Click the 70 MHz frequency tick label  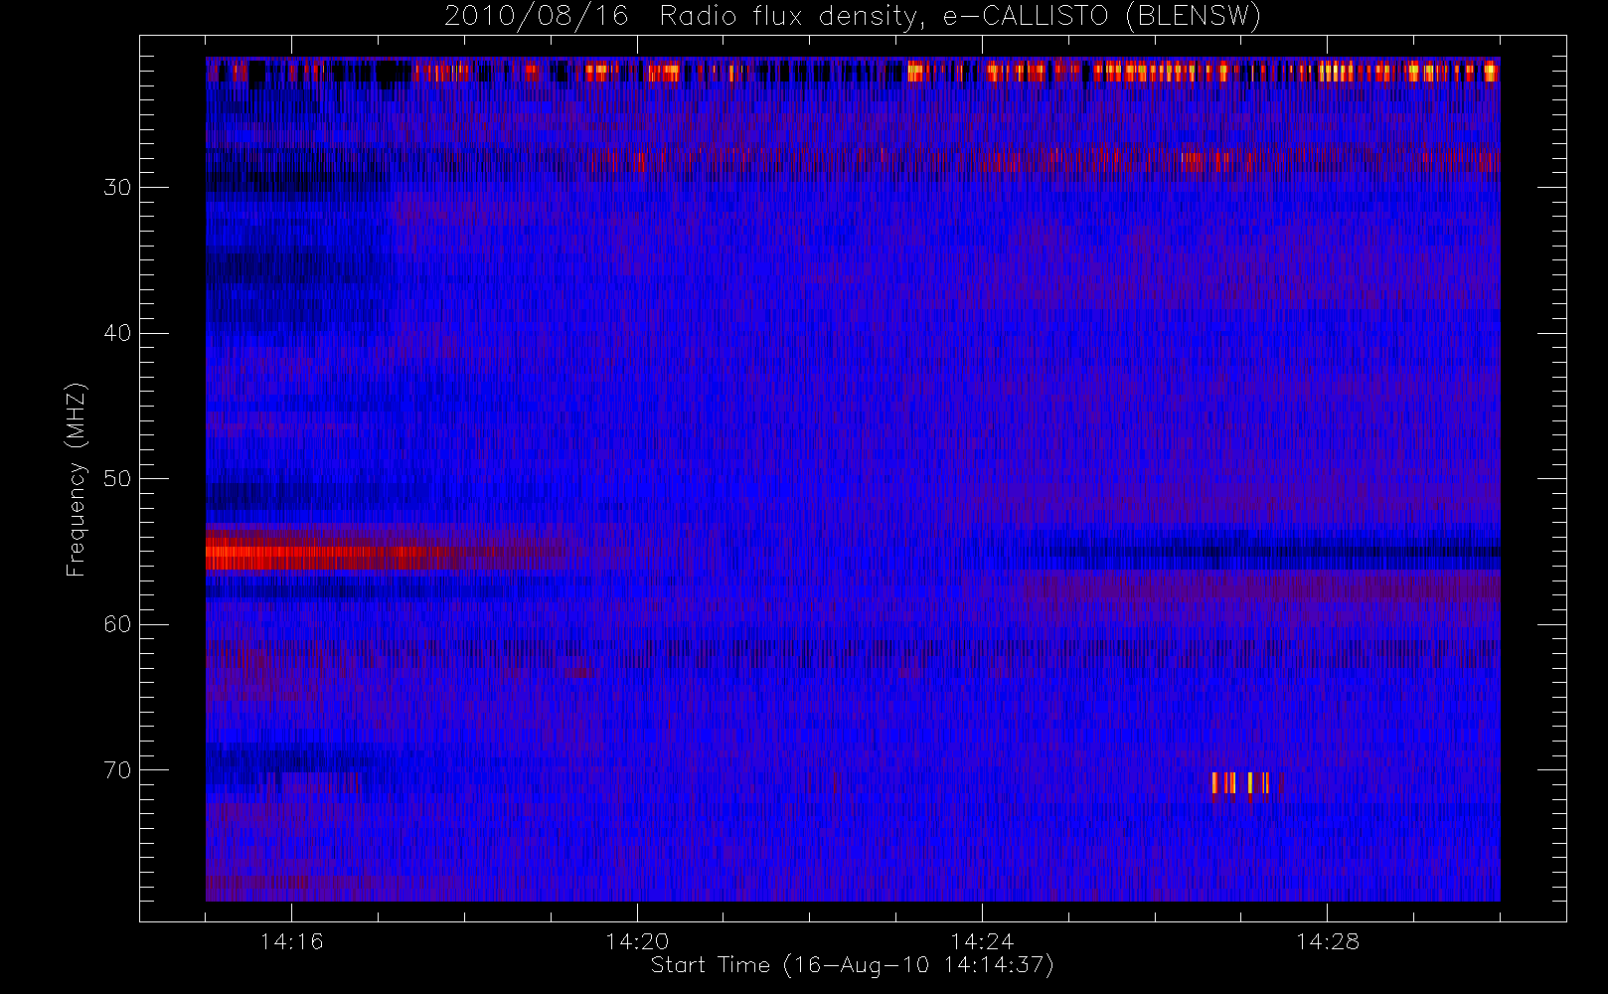(x=117, y=770)
